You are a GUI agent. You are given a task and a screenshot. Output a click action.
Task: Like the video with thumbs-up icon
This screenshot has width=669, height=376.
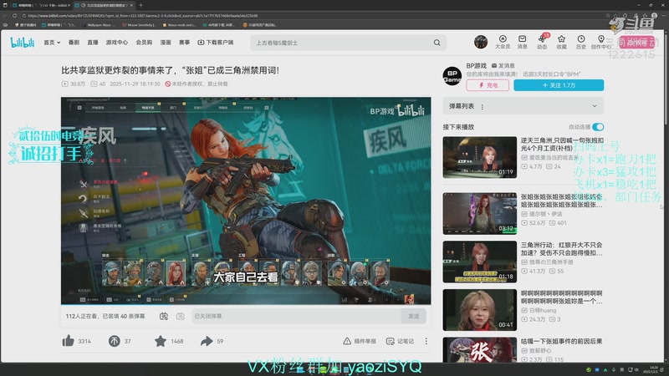[x=69, y=341]
